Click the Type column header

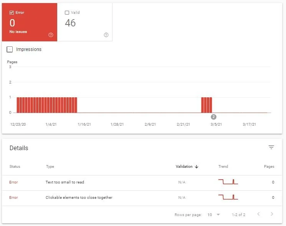50,167
